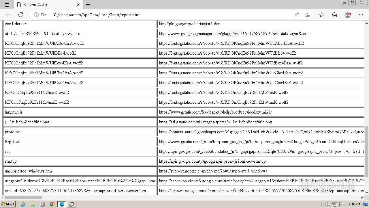Click the vertical scrollbar thumb
369x208 pixels.
tap(367, 151)
